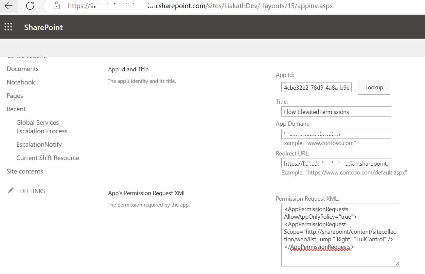Click "App's Permission Request XML" heading
This screenshot has width=425, height=274.
147,193
